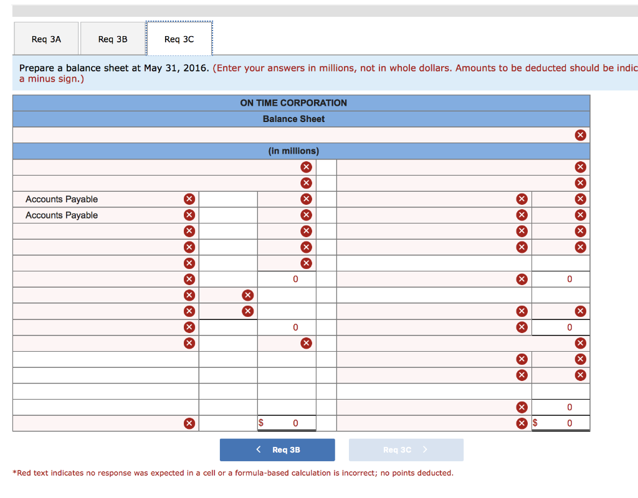Screen dimensions: 638x498
Task: Click the red X in the small middle amount cell
Action: pos(247,295)
